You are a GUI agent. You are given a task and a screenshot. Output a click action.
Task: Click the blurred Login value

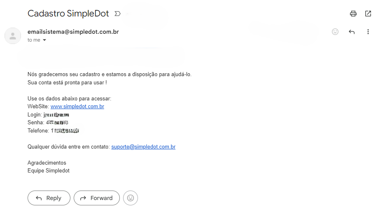pyautogui.click(x=56, y=115)
